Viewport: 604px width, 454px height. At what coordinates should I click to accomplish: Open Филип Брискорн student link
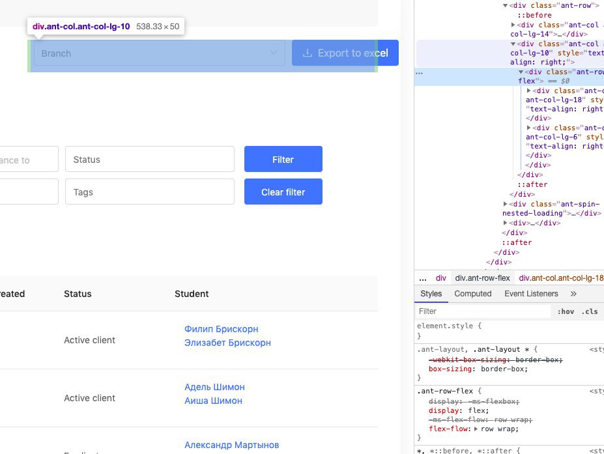tap(221, 329)
